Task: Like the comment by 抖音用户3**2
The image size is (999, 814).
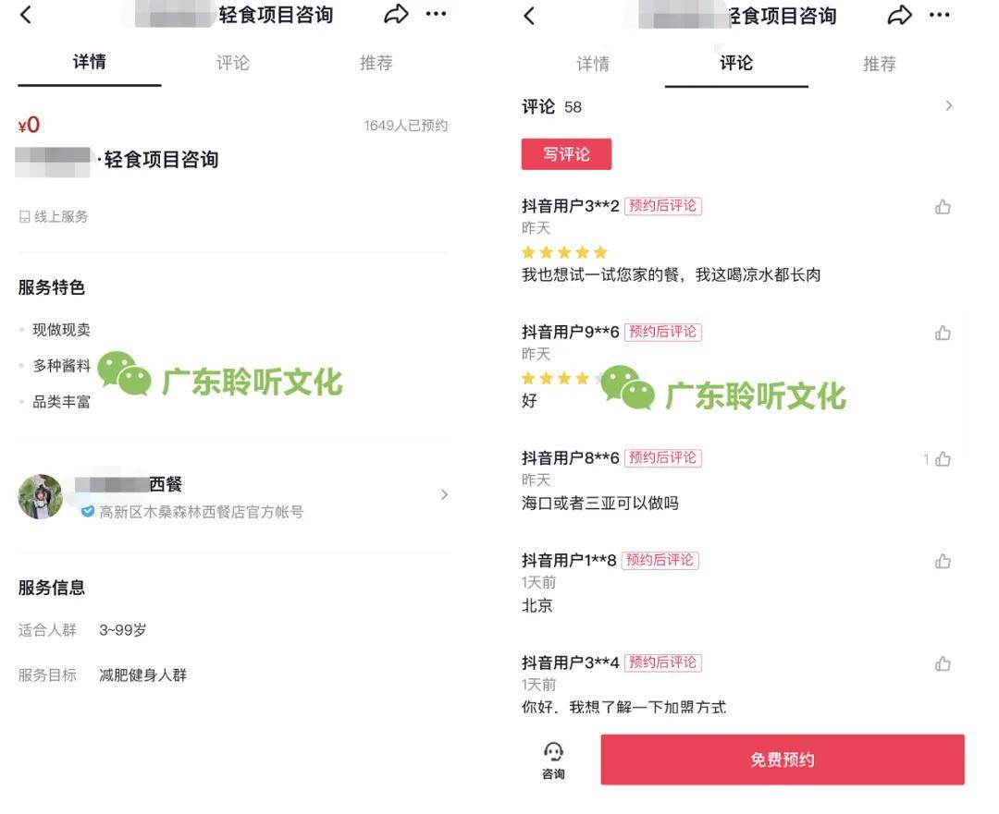Action: coord(943,207)
